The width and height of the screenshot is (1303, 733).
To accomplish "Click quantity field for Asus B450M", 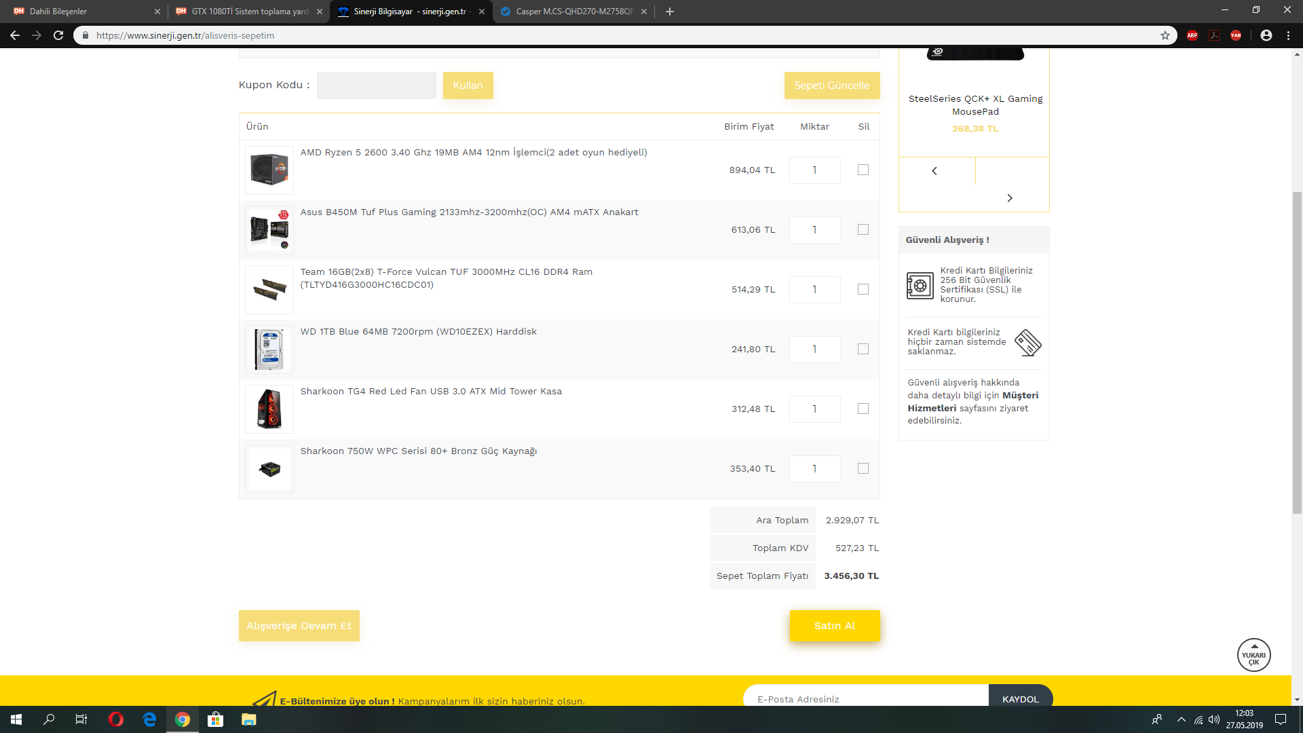I will (814, 230).
